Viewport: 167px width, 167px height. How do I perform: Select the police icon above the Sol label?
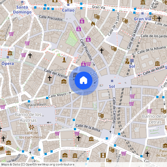(x=127, y=61)
